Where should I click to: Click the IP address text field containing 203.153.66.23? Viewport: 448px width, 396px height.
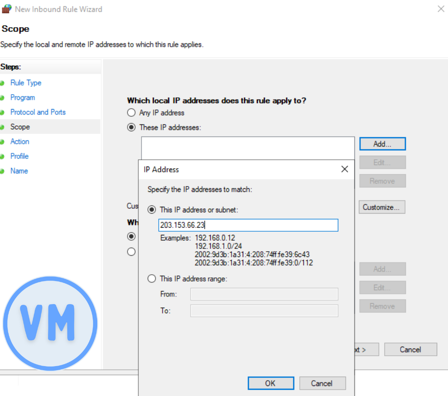pos(248,225)
